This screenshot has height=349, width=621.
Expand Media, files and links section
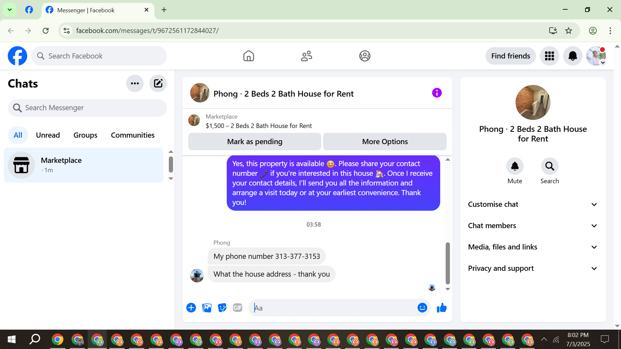(x=533, y=247)
